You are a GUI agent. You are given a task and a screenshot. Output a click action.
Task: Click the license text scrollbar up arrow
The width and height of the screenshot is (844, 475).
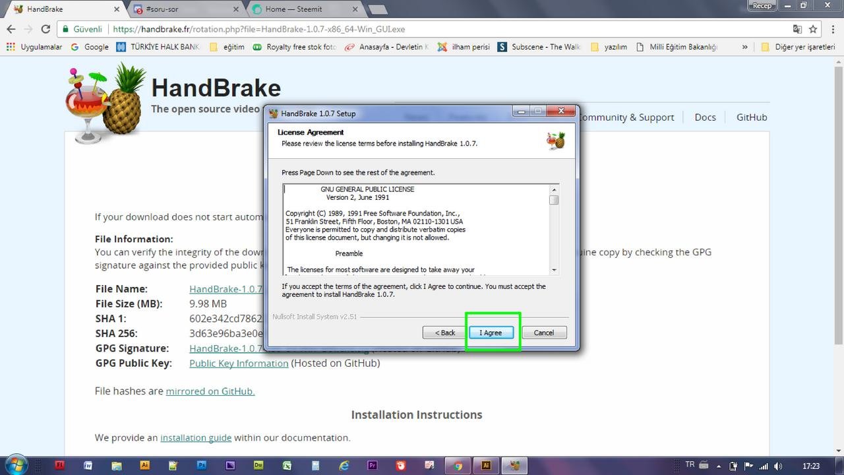(554, 190)
